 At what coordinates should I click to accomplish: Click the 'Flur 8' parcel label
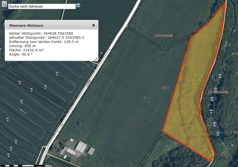click(x=165, y=87)
